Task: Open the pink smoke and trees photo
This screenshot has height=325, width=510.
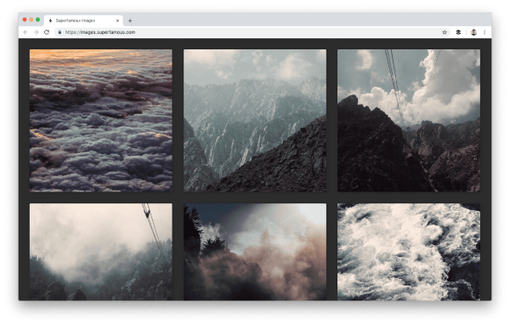Action: 255,252
